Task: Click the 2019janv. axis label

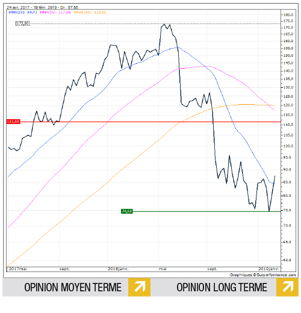Action: (268, 269)
